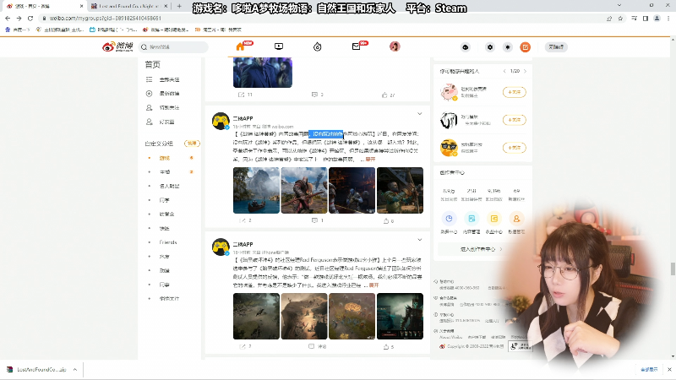676x380 pixels.
Task: Open the chevron menu on the Diablo post
Action: coord(419,240)
